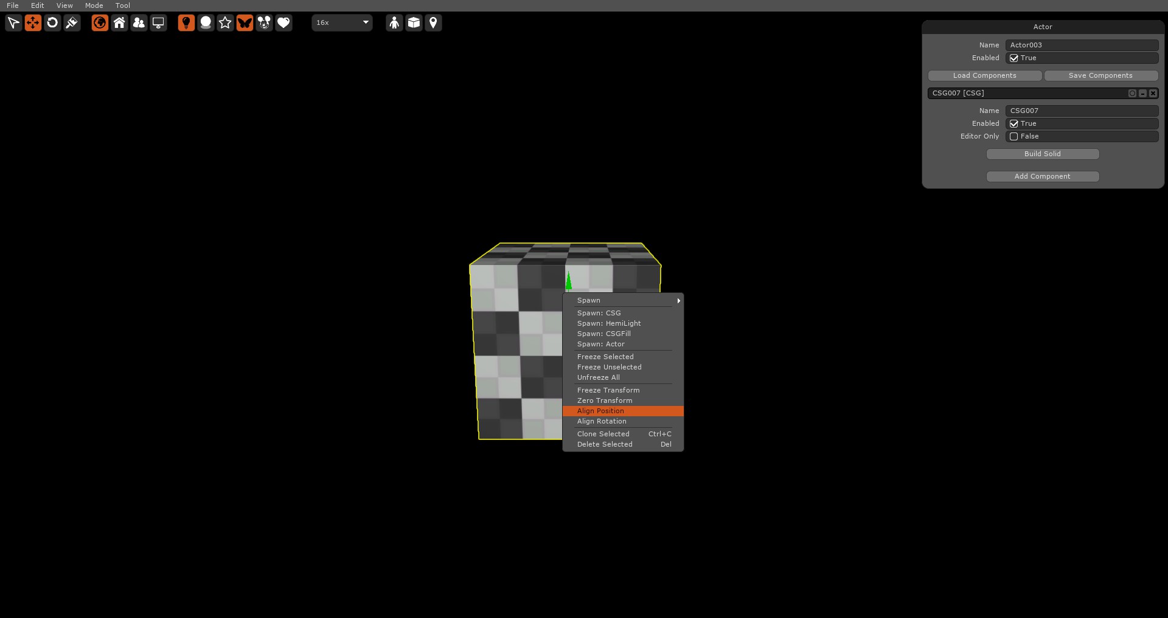Viewport: 1168px width, 618px height.
Task: Click Freeze Selected in context menu
Action: (623, 357)
